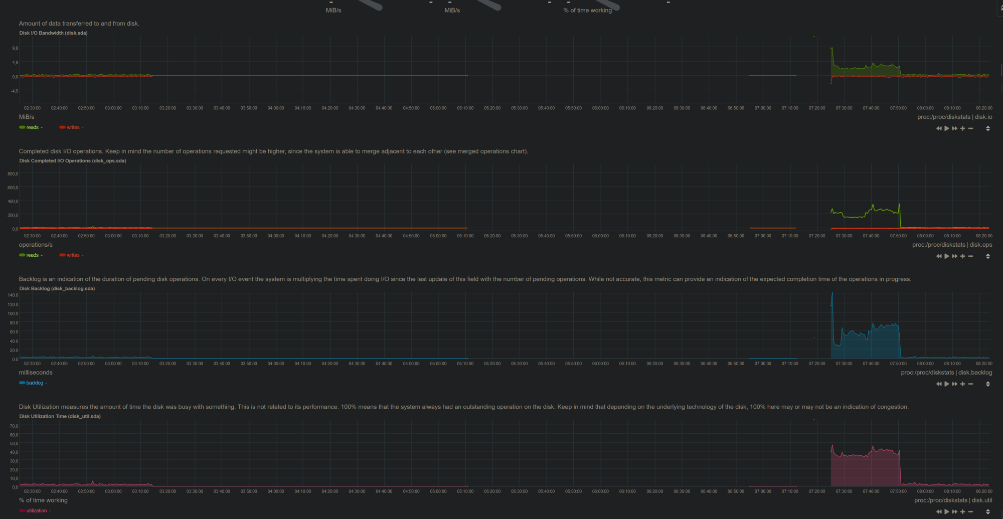Pan left on Disk Completed I/O Operations chart
The image size is (1003, 519).
[x=939, y=256]
